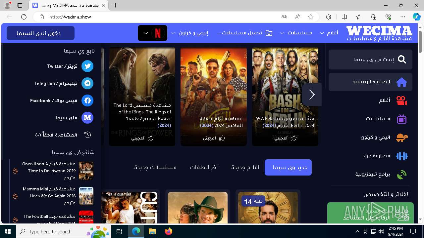Open the wrestling dumbbell icon
Screen dimensions: 424x238
pos(402,156)
